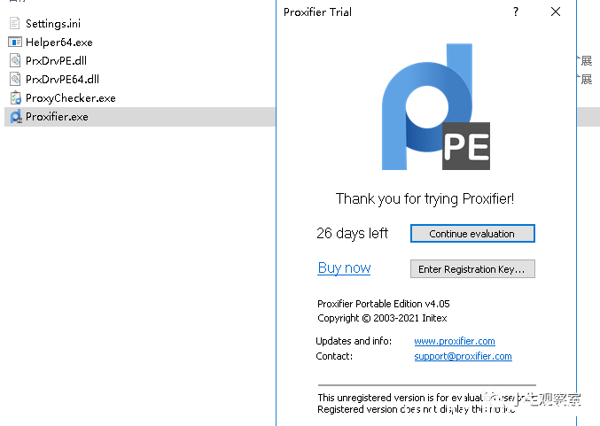Open help with the question mark icon
The image size is (600, 426).
[x=516, y=12]
